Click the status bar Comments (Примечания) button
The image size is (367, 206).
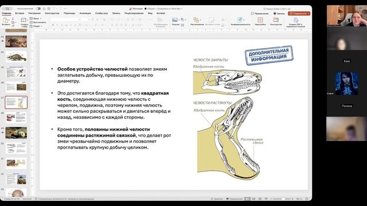[x=235, y=199]
